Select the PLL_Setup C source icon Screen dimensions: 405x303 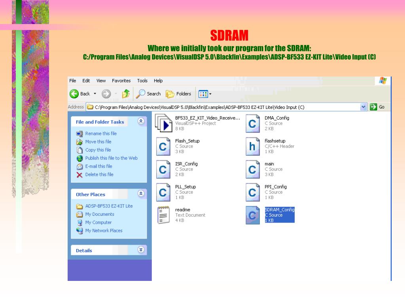[x=163, y=192]
